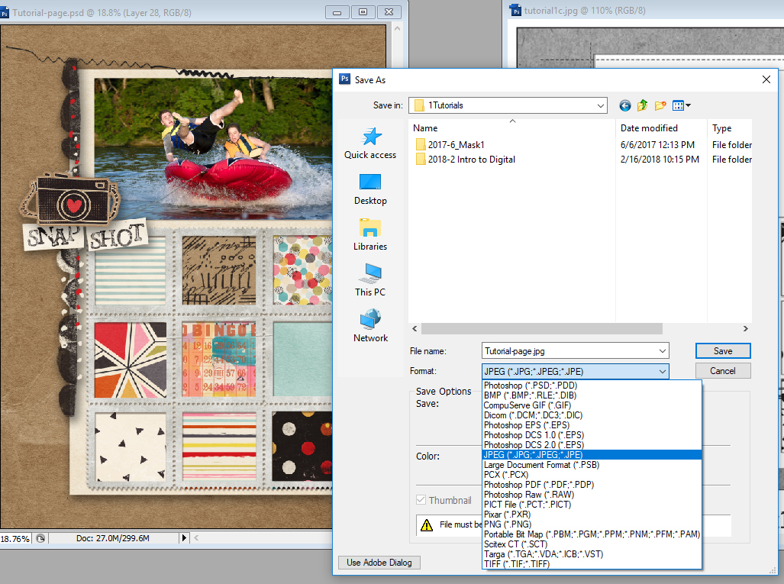Viewport: 784px width, 584px height.
Task: Open the Save in folder dropdown
Action: [x=598, y=105]
